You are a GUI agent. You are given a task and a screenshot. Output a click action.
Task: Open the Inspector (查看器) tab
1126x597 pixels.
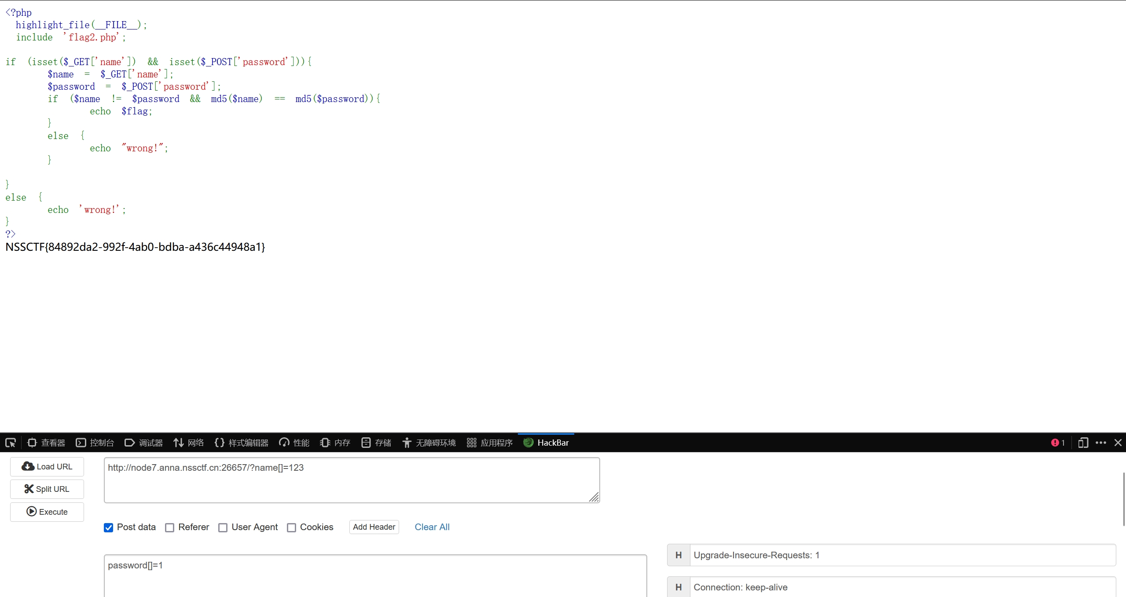(46, 443)
